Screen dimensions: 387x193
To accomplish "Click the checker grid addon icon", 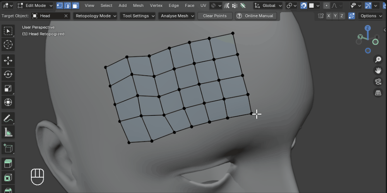I will tap(235, 5).
